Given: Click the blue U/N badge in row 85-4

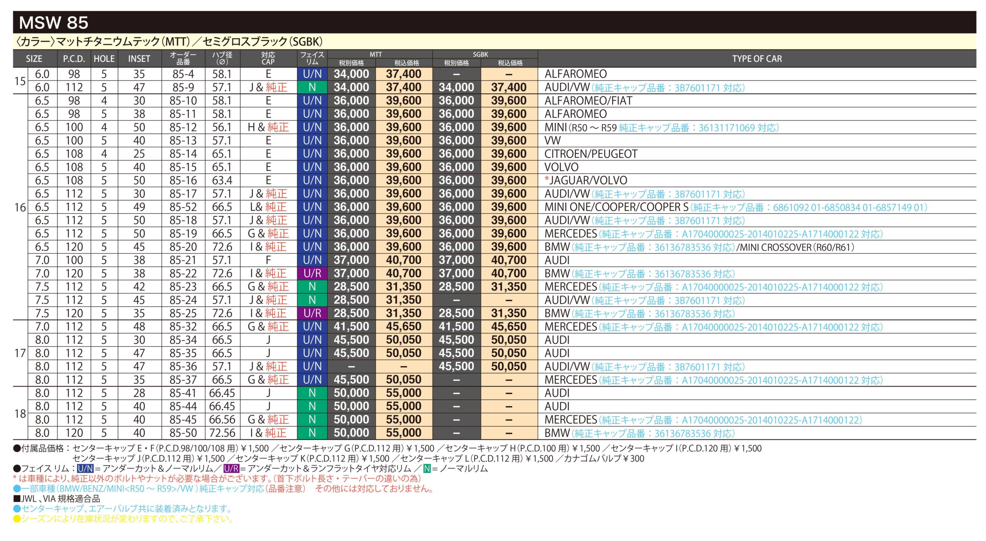Looking at the screenshot, I should coord(312,74).
